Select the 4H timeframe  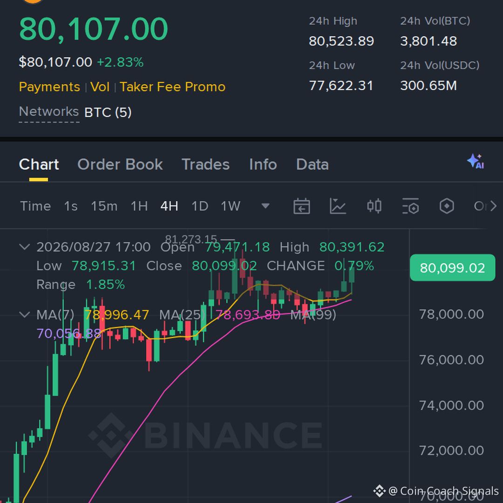coord(170,206)
